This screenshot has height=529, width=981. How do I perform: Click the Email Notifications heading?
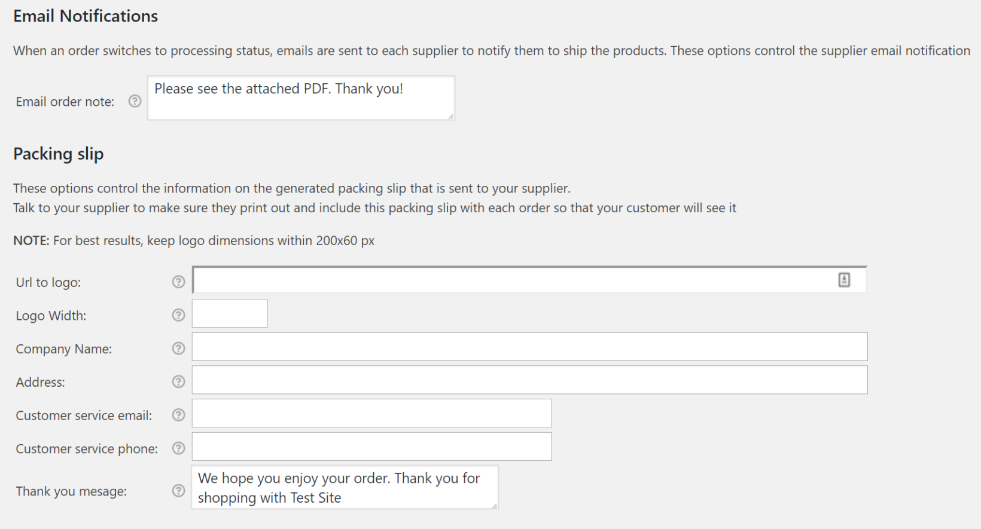[85, 16]
